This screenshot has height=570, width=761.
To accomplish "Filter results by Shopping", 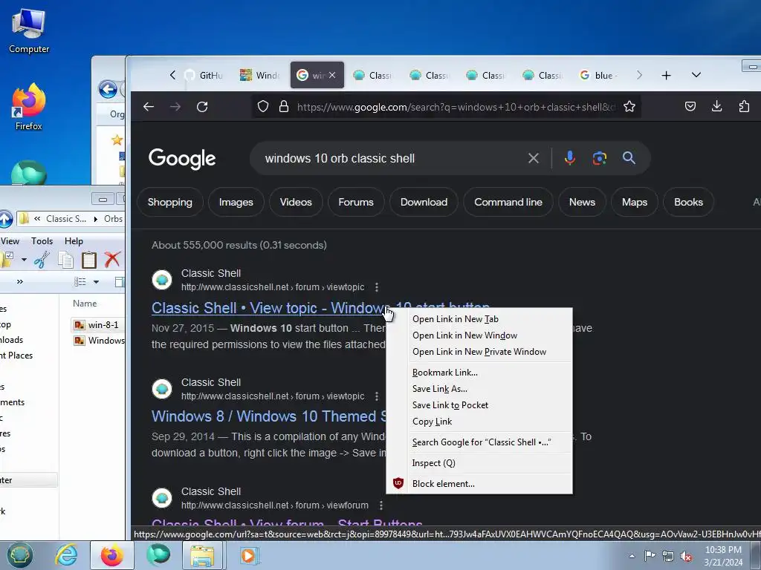I will [x=170, y=202].
